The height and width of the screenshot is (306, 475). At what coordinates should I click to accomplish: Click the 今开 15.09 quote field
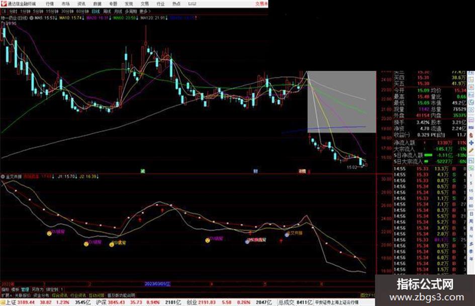pyautogui.click(x=412, y=90)
